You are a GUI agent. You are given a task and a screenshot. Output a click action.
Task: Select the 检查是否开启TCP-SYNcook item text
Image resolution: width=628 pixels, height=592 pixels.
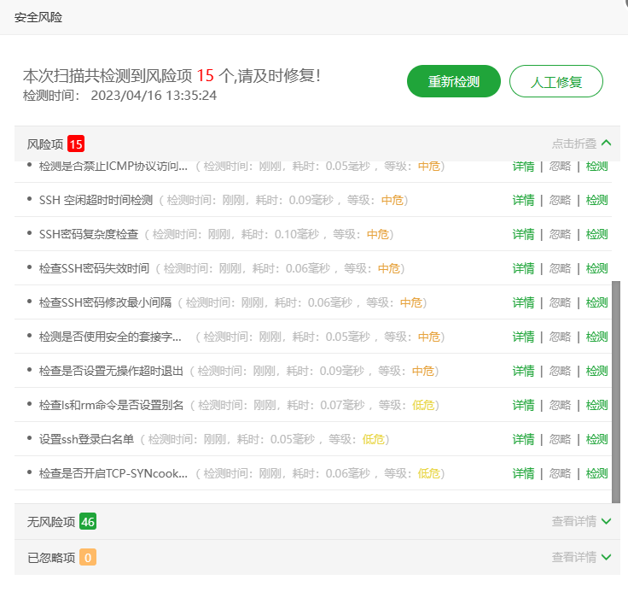click(113, 473)
